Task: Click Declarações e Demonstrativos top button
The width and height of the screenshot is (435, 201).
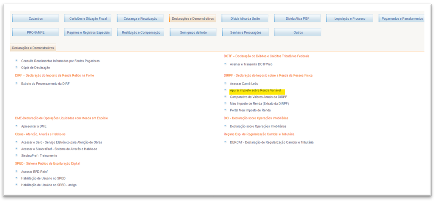Action: coord(193,19)
